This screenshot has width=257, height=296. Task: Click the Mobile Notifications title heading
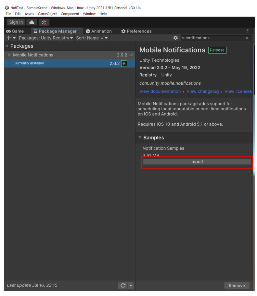coord(172,50)
